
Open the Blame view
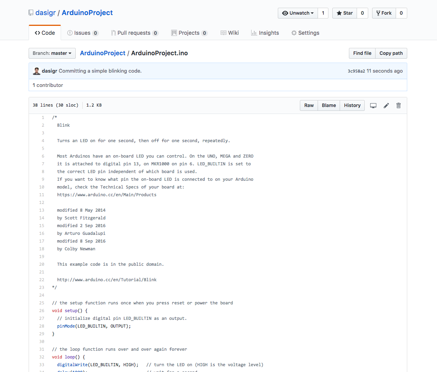tap(329, 105)
